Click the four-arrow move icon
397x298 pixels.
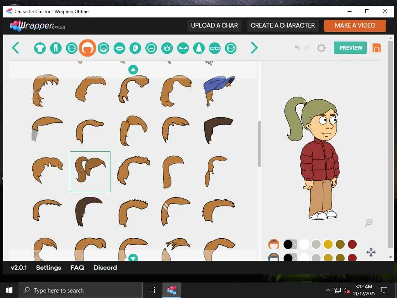pyautogui.click(x=371, y=252)
